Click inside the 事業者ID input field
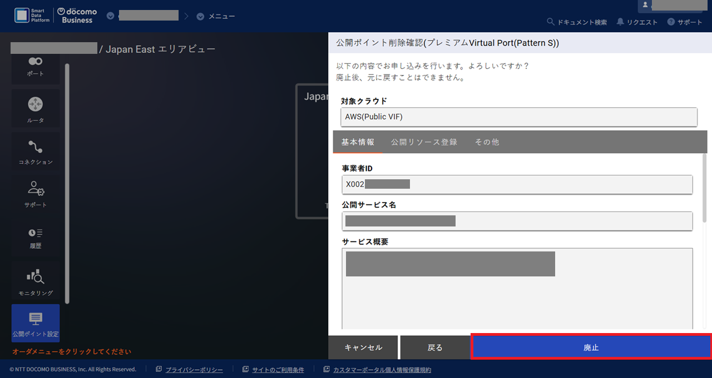Image resolution: width=712 pixels, height=378 pixels. pyautogui.click(x=517, y=183)
